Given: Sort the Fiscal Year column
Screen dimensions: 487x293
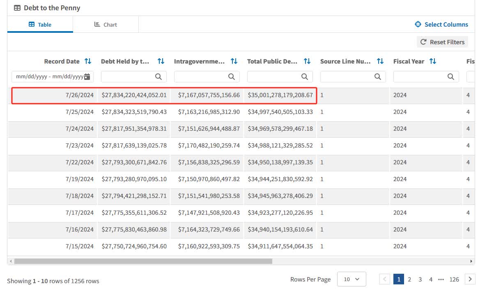Looking at the screenshot, I should coord(433,61).
